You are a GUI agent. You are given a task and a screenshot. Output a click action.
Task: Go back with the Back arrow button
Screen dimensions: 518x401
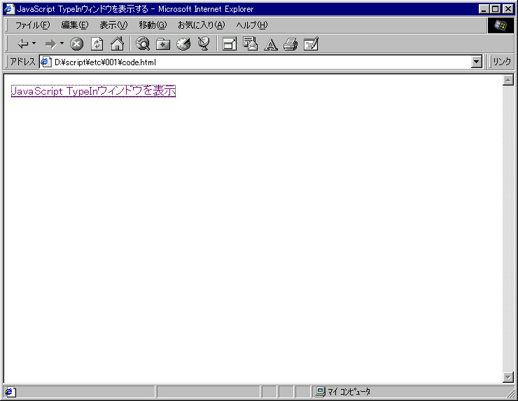click(x=23, y=43)
